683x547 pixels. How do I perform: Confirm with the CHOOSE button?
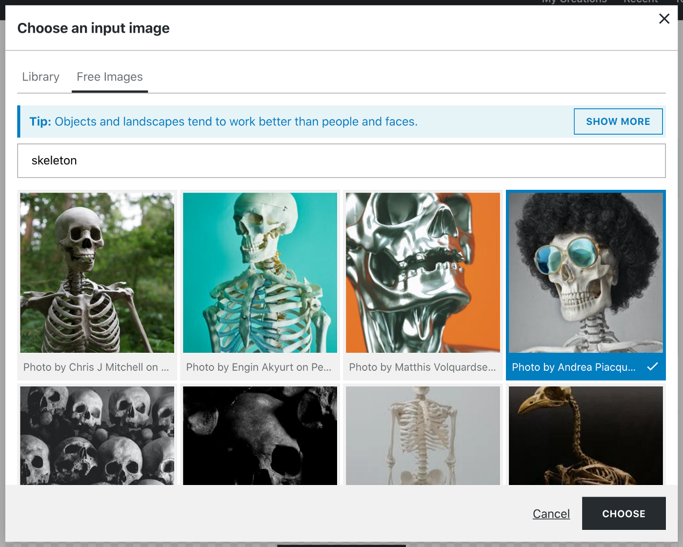coord(624,513)
